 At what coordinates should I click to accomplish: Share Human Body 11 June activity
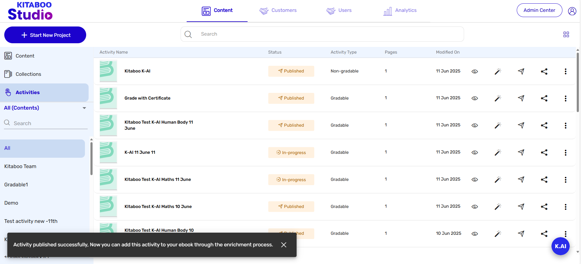544,125
